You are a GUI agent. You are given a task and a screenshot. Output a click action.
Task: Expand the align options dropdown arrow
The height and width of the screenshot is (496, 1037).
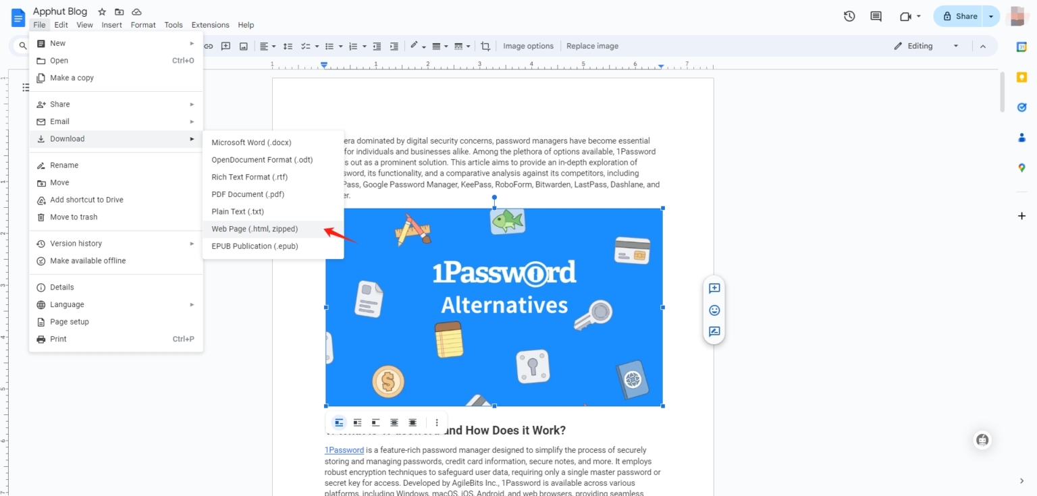[x=273, y=46]
